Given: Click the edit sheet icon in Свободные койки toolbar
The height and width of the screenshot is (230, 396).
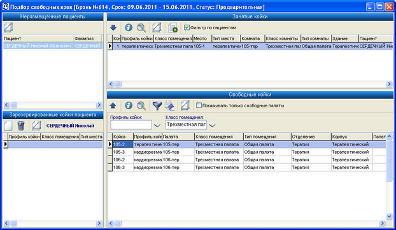Looking at the screenshot, I should coord(185,105).
